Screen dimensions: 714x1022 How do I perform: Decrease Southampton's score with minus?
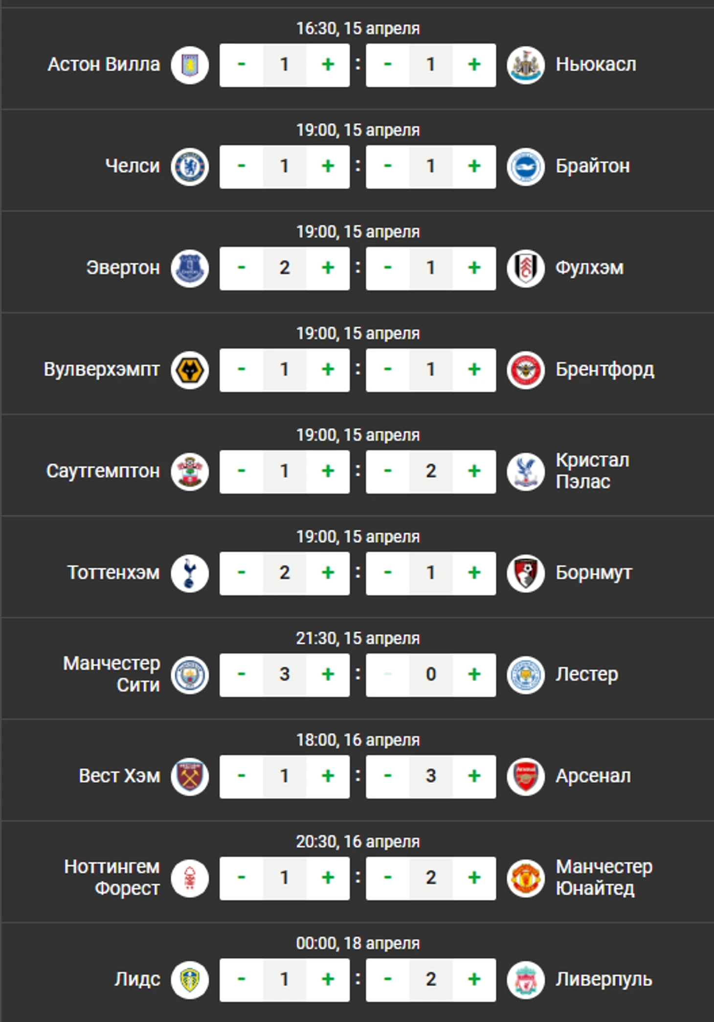[x=242, y=472]
